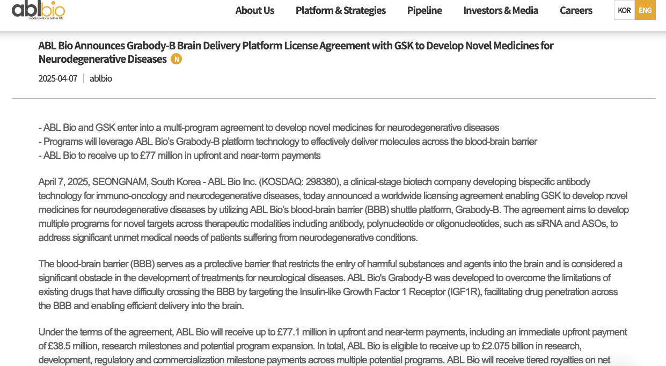Viewport: 666px width, 366px height.
Task: Select the ENG language option
Action: click(x=645, y=10)
